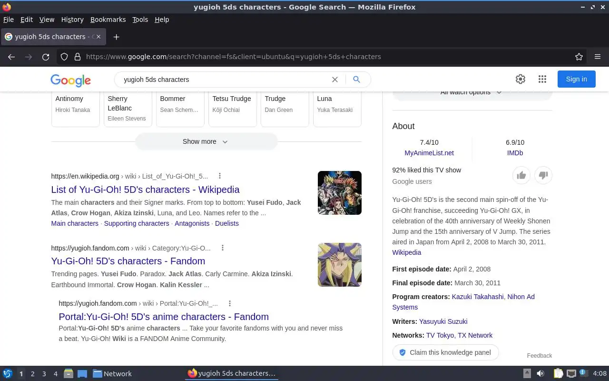The height and width of the screenshot is (381, 609).
Task: Open Main characters sitelink
Action: pyautogui.click(x=75, y=223)
